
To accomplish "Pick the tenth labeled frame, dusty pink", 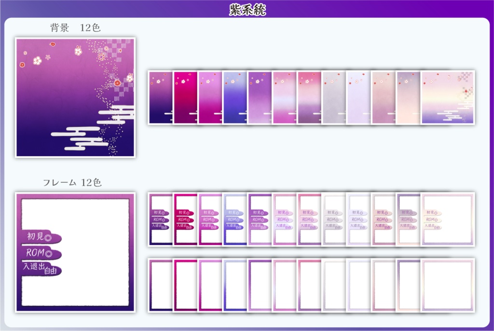I will pyautogui.click(x=384, y=220).
